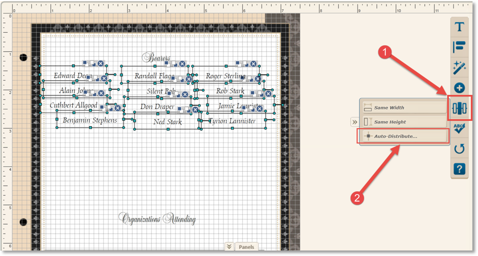Delete the Ned Stark text box
Screen dimensions: 478x256
195,110
